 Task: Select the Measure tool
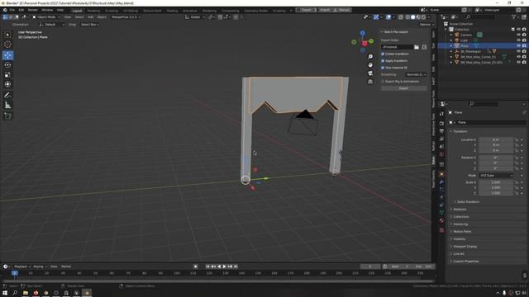click(7, 106)
